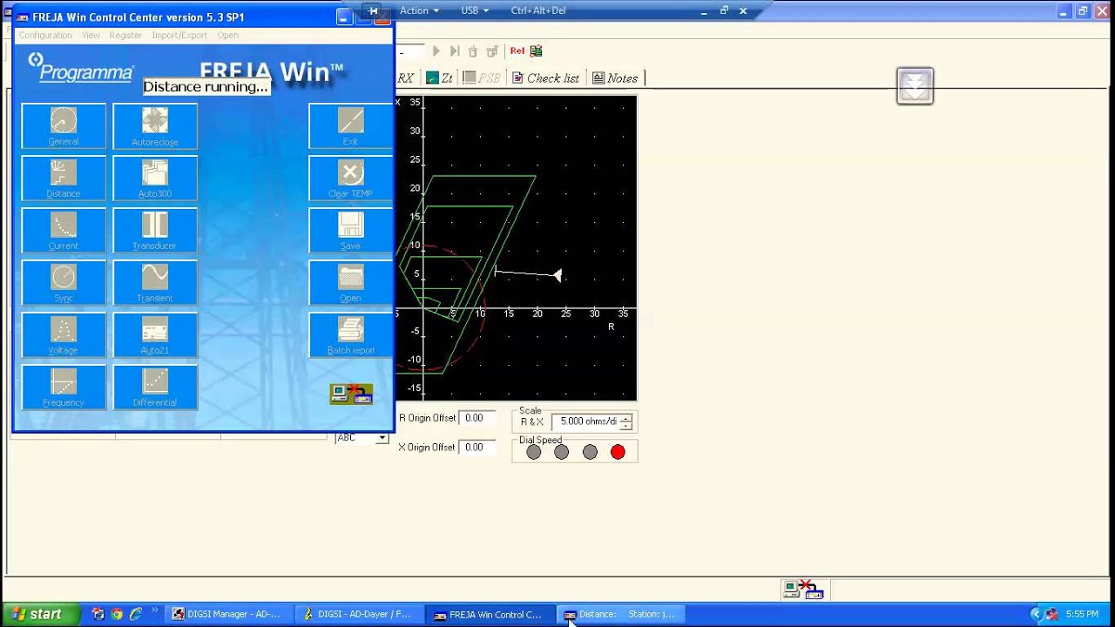Click the white cursor marker on RX plot
The height and width of the screenshot is (627, 1115).
[x=557, y=275]
